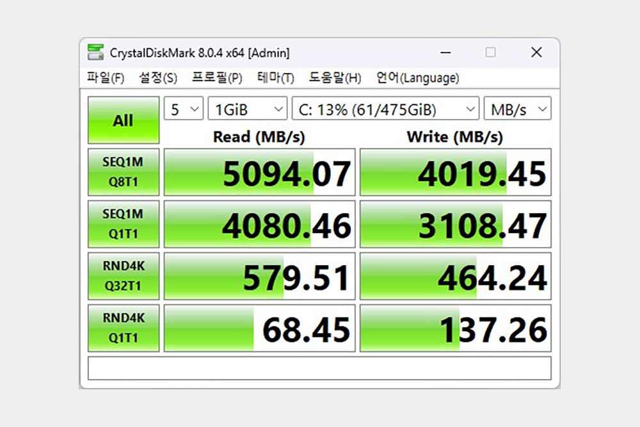Open the 파일(F) menu
This screenshot has width=640, height=427.
click(106, 77)
